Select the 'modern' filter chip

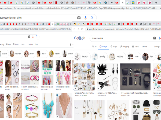click(x=42, y=54)
